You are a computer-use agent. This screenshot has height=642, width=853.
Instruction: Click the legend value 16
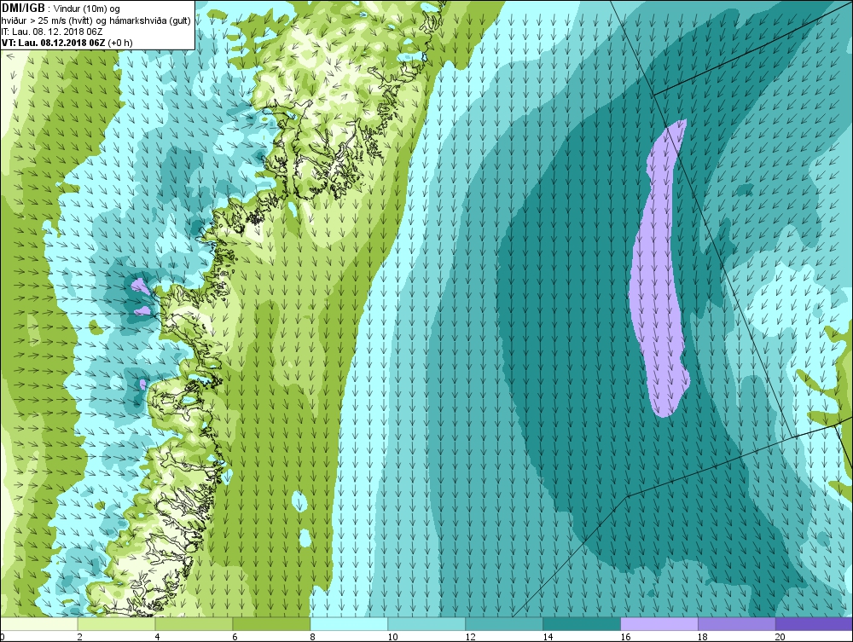(x=625, y=637)
